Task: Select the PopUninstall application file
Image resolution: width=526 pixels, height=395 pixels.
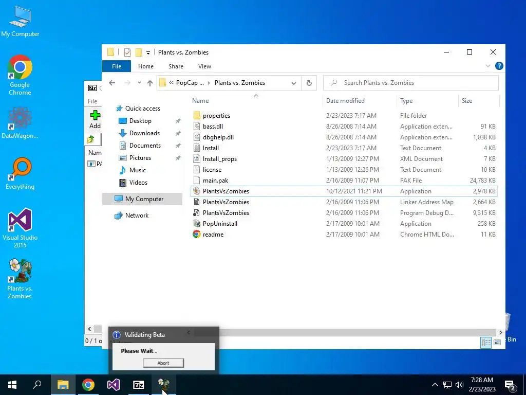Action: point(344,224)
